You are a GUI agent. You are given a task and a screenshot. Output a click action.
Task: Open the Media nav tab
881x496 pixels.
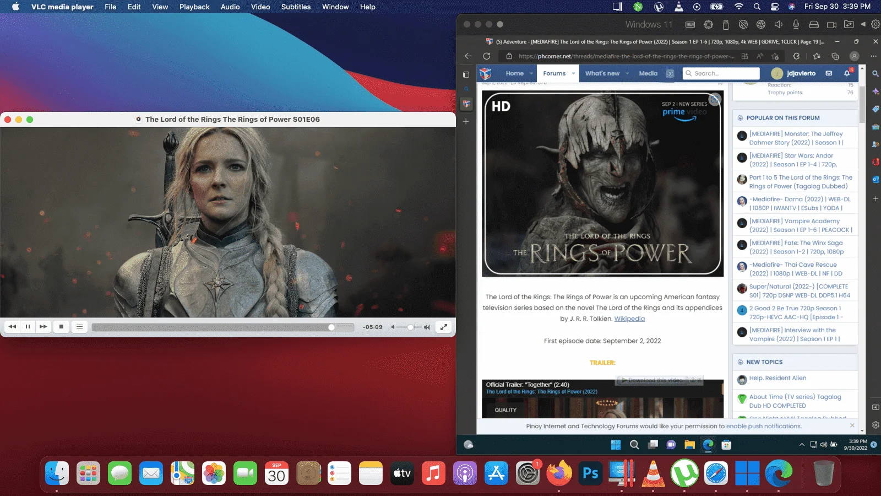click(x=648, y=73)
